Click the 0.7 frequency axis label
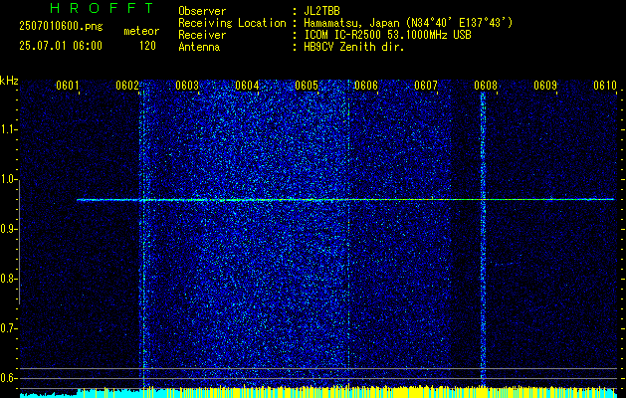 8,328
